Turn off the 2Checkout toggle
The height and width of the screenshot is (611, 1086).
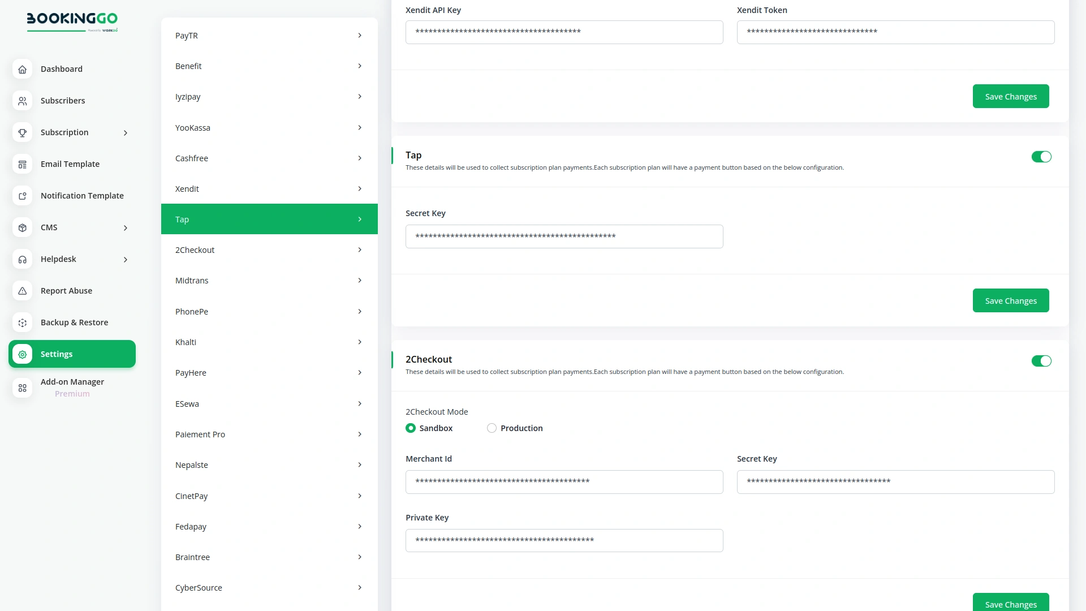pyautogui.click(x=1041, y=360)
